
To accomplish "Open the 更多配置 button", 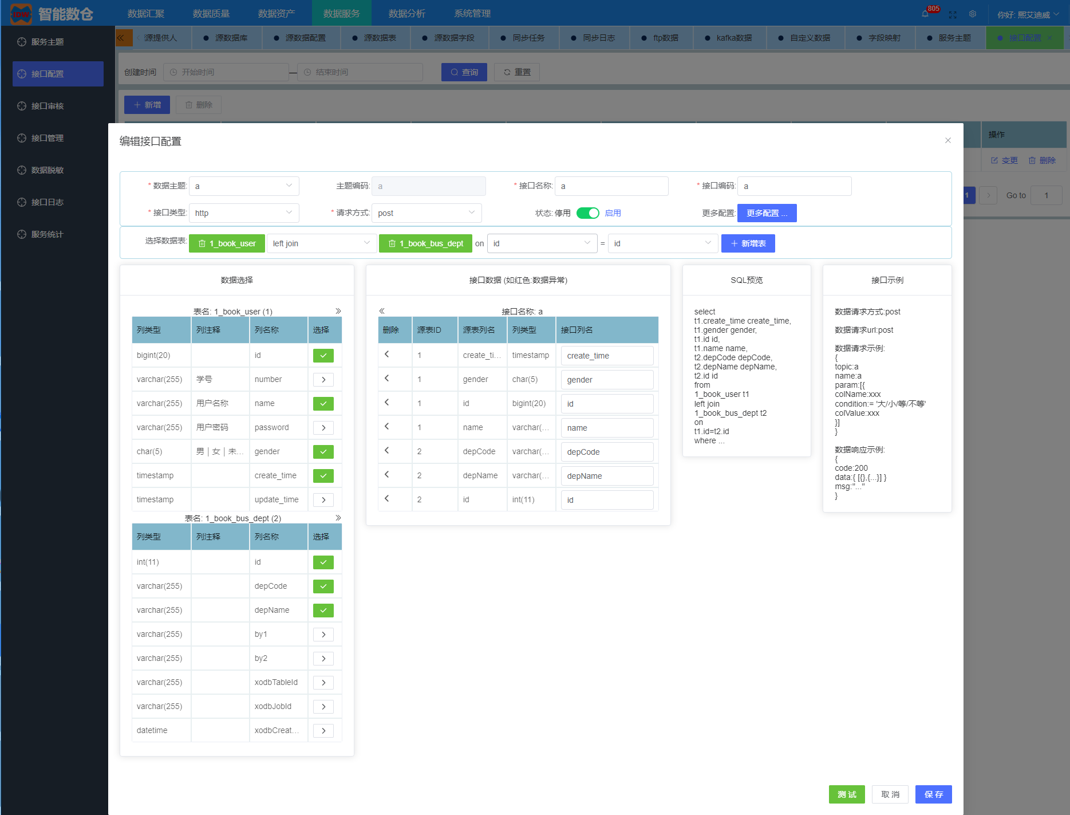I will click(x=767, y=213).
